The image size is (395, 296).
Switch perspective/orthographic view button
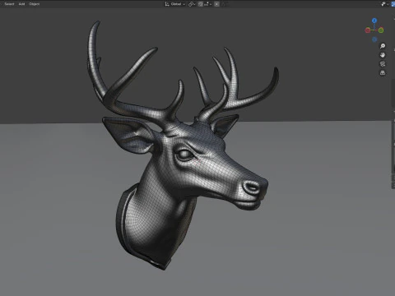pyautogui.click(x=383, y=72)
